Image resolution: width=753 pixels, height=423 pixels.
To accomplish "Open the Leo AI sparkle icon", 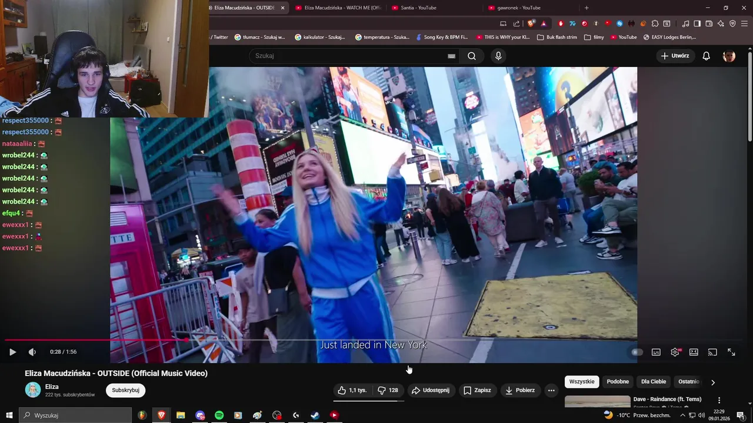I will [721, 23].
